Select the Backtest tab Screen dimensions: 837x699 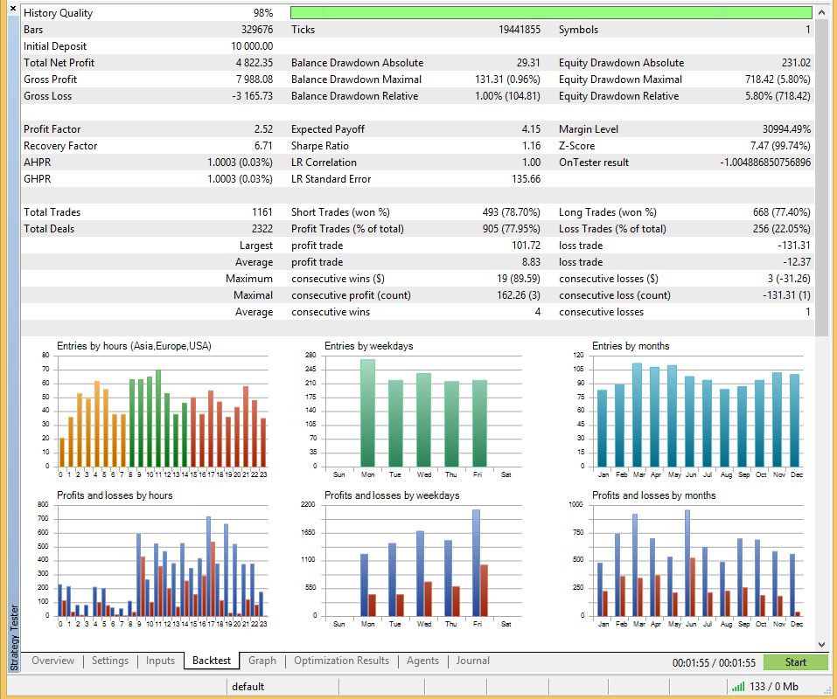(212, 661)
